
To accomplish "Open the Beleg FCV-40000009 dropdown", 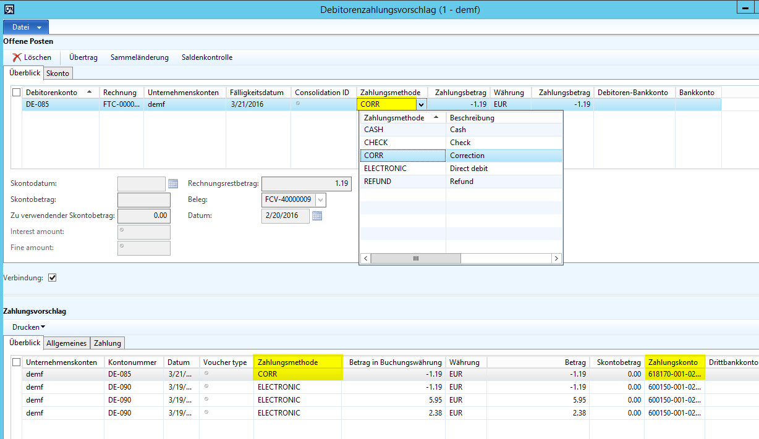I will pos(320,200).
